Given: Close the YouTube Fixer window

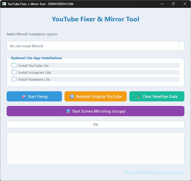Looking at the screenshot, I should (x=185, y=4).
